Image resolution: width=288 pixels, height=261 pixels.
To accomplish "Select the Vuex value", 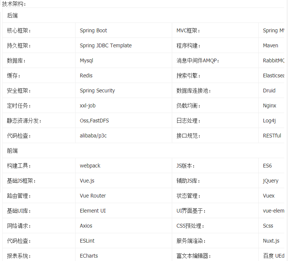I will pyautogui.click(x=268, y=196).
